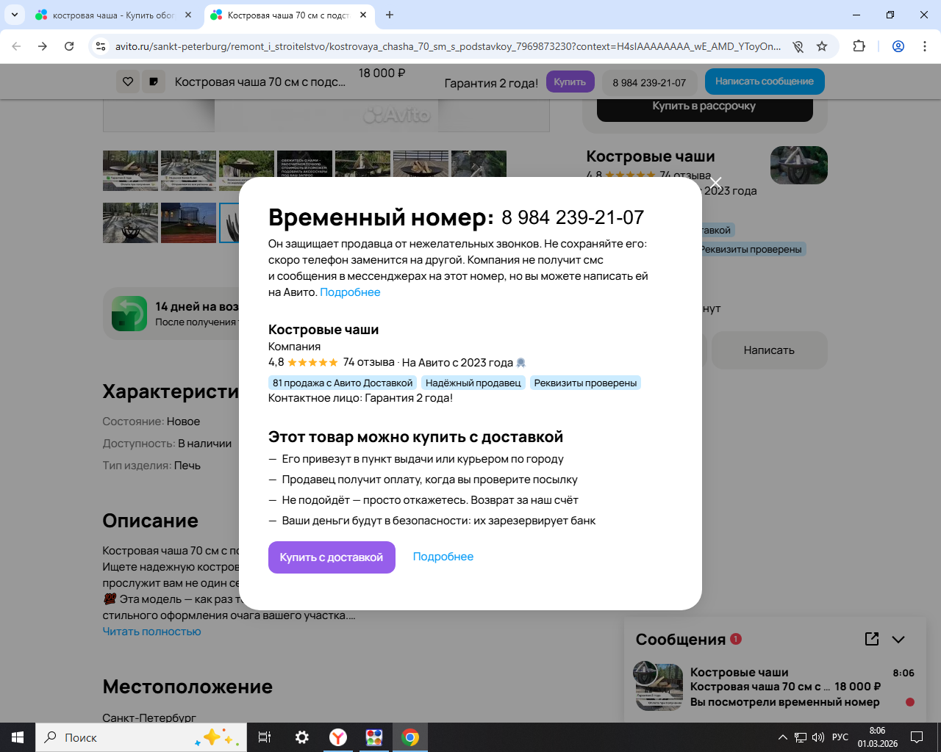
Task: Click the seller verification badge icon after '2023 года'
Action: (x=521, y=363)
